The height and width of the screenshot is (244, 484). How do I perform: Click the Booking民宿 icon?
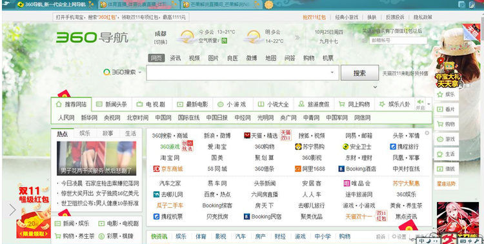[247, 216]
